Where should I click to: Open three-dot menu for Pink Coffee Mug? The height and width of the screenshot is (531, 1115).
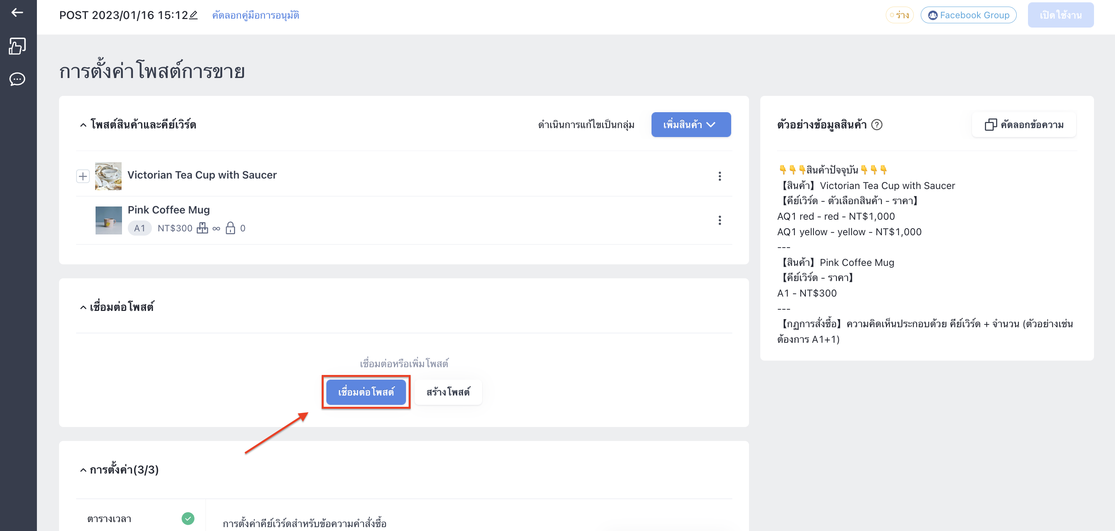point(720,220)
